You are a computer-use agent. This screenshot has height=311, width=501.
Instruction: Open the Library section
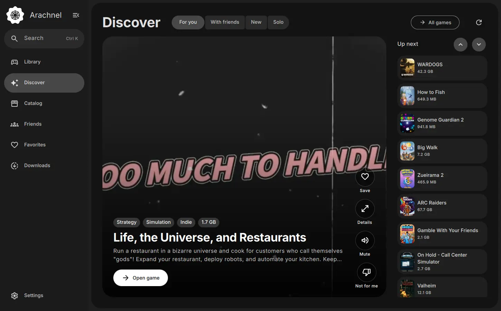tap(44, 62)
